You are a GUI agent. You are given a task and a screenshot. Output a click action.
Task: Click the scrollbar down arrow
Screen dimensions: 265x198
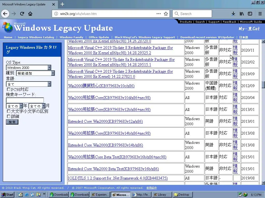[263, 183]
